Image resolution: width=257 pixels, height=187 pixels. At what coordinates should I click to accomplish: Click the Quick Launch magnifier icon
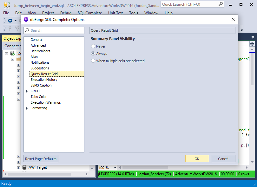click(x=221, y=4)
